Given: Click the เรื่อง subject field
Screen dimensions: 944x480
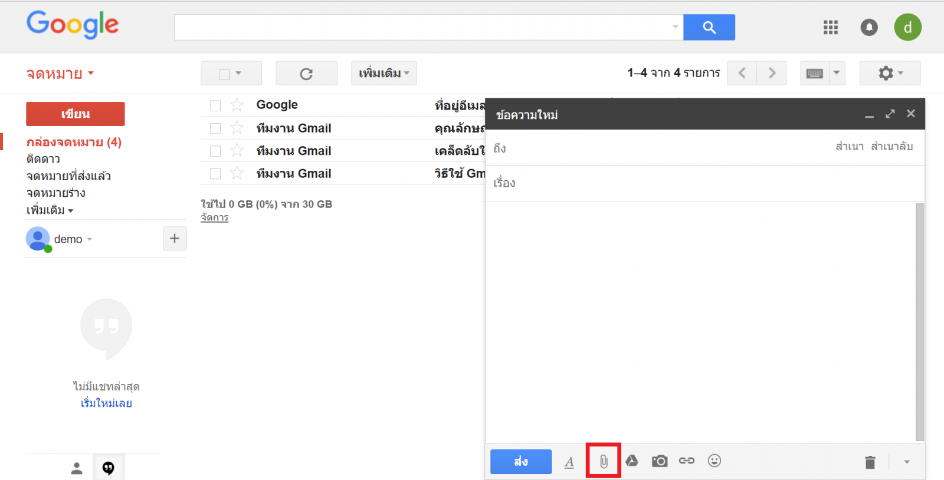Looking at the screenshot, I should point(705,183).
